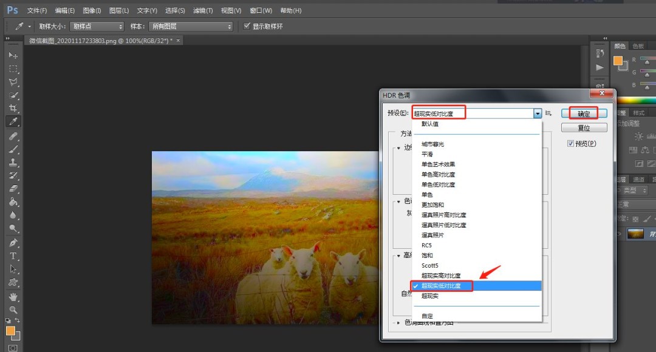Collapse the 边缘光 section triangle
The image size is (656, 352).
(398, 148)
